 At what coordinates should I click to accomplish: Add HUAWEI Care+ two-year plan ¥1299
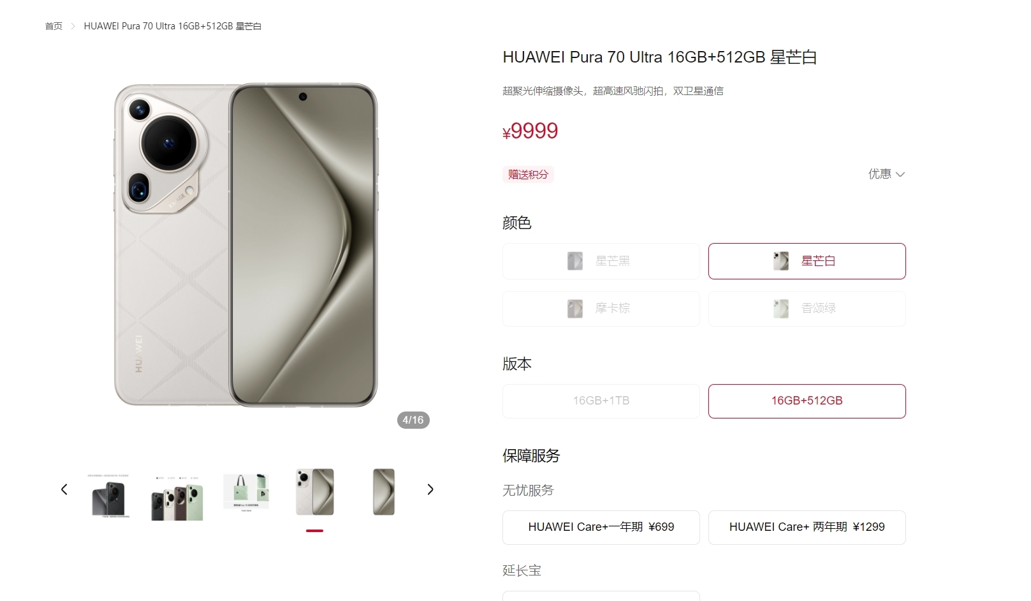click(x=807, y=527)
